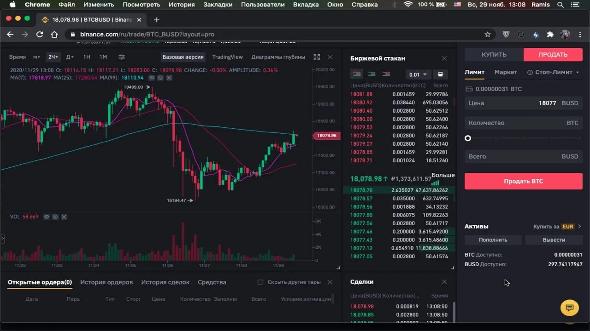This screenshot has width=590, height=331.
Task: Click the Количество input field
Action: (x=523, y=123)
